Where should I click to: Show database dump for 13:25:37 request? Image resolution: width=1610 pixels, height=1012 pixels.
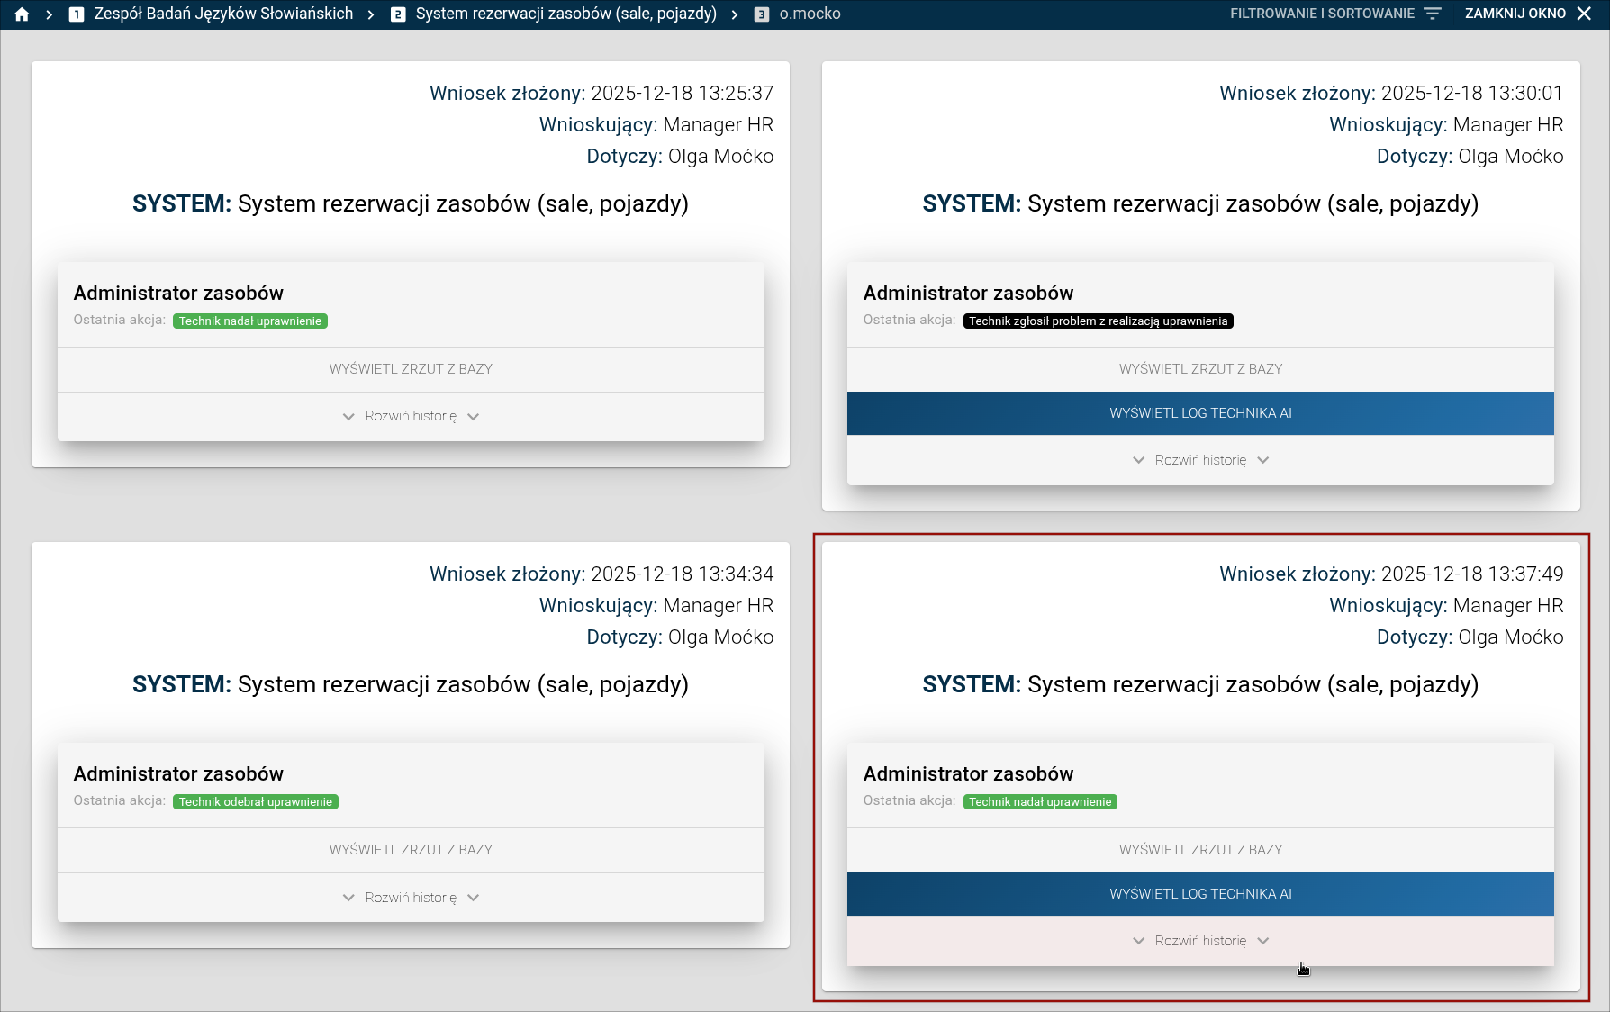(411, 369)
